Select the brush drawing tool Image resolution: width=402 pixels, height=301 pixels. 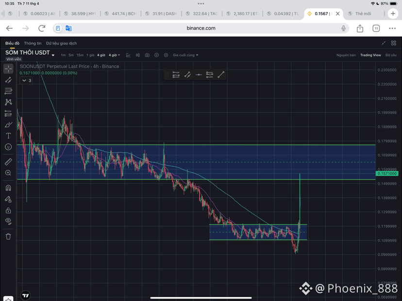pyautogui.click(x=8, y=125)
